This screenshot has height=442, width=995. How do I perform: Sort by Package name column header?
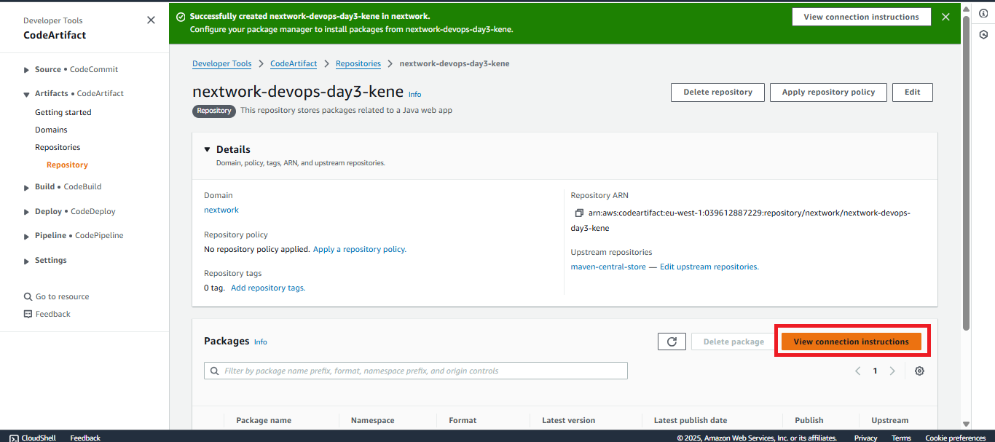coord(264,420)
